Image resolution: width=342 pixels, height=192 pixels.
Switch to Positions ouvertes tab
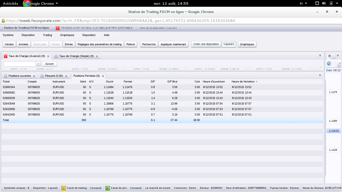[x=20, y=76]
